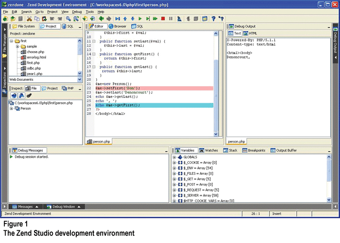Click breakpoint line 22 in editor
Image resolution: width=340 pixels, height=243 pixels.
[154, 88]
